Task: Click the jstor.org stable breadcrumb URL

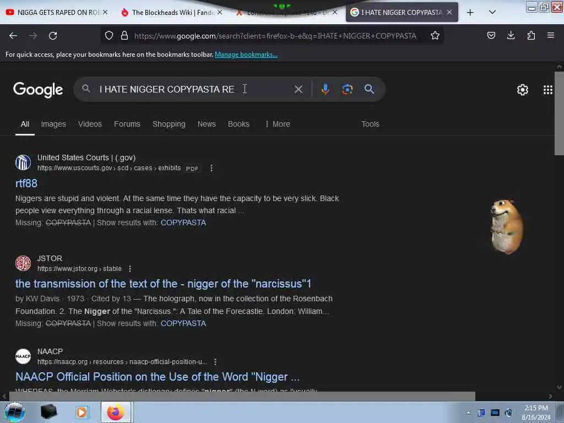Action: 79,269
